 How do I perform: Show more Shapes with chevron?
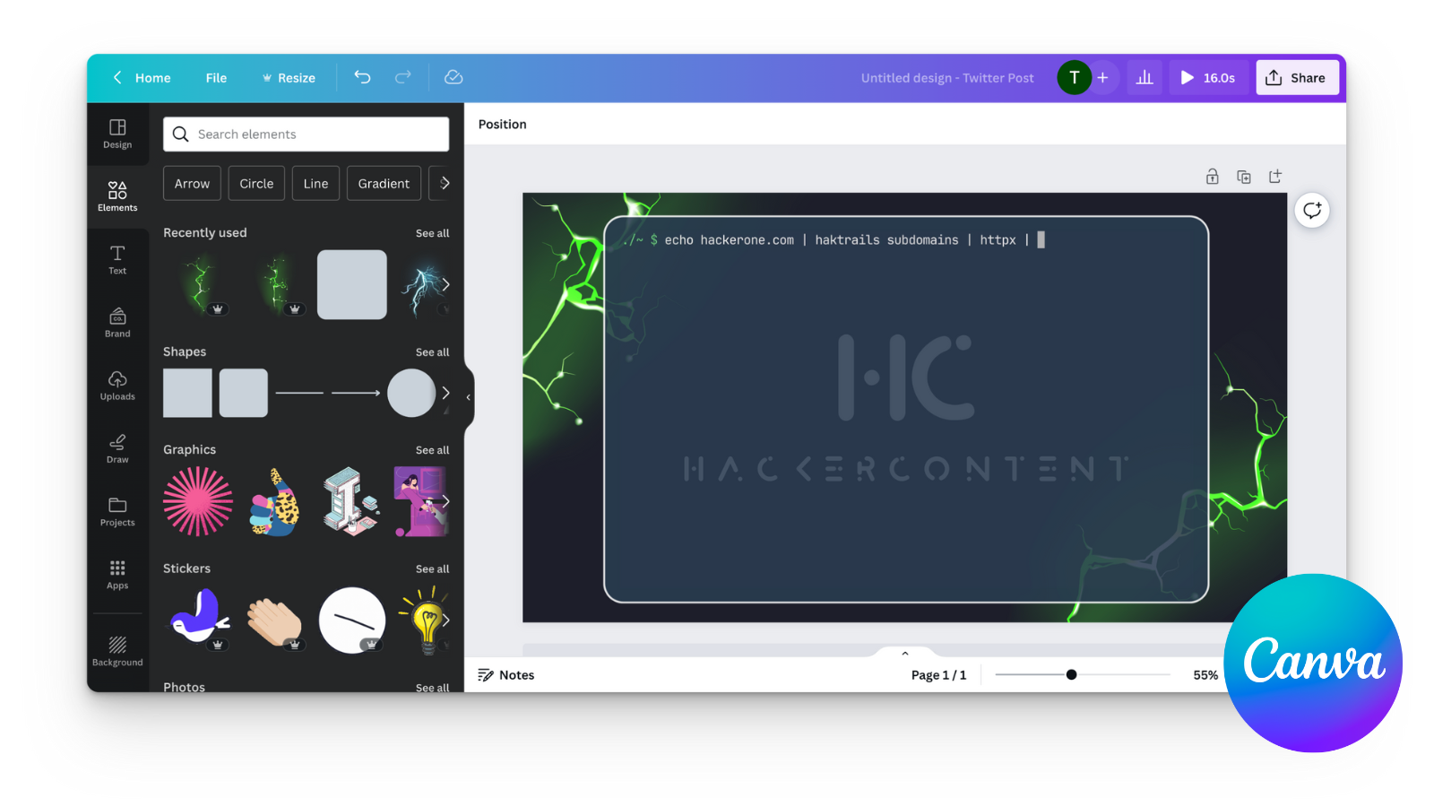coord(445,393)
